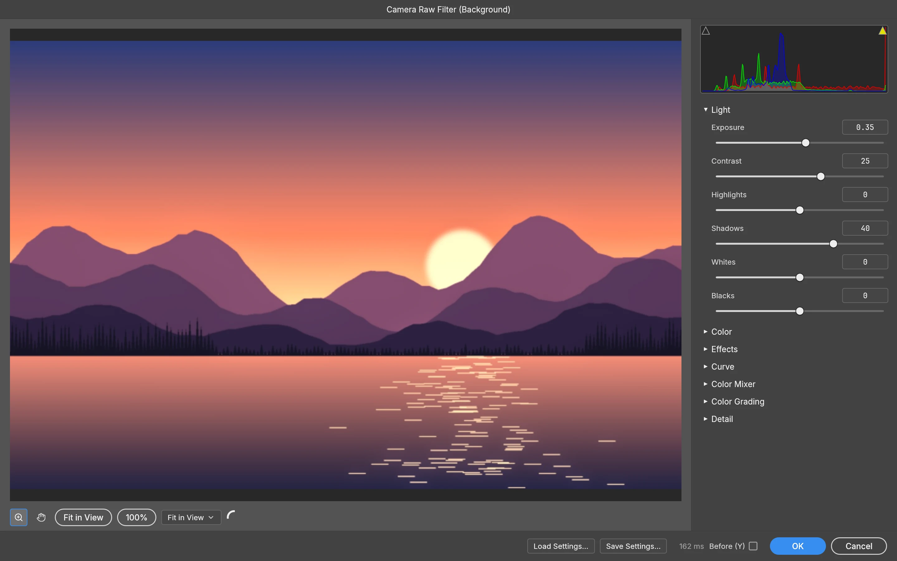897x561 pixels.
Task: Click Save Settings... button
Action: 633,546
